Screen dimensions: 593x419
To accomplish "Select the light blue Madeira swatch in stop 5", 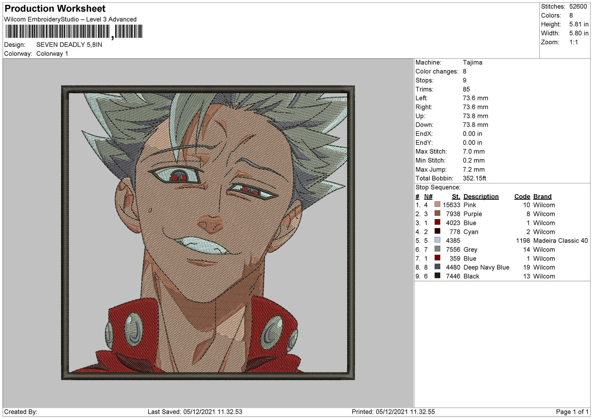I will click(437, 240).
